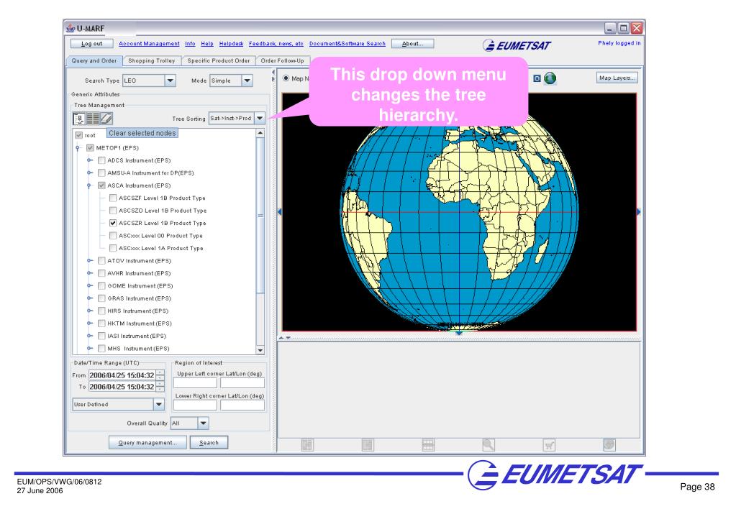This screenshot has width=736, height=509.
Task: Click the From date spinner arrows
Action: tap(160, 375)
